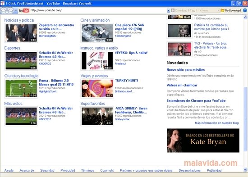This screenshot has width=248, height=177.
Task: Open the Ayuda footer link
Action: click(9, 170)
